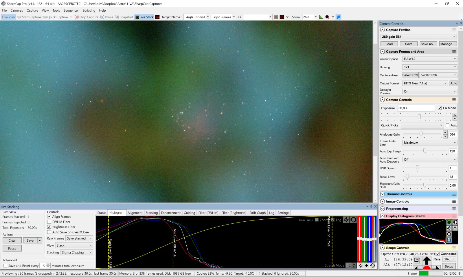463x277 pixels.
Task: Open the Stacking Sigma Clipping dropdown
Action: tap(77, 252)
